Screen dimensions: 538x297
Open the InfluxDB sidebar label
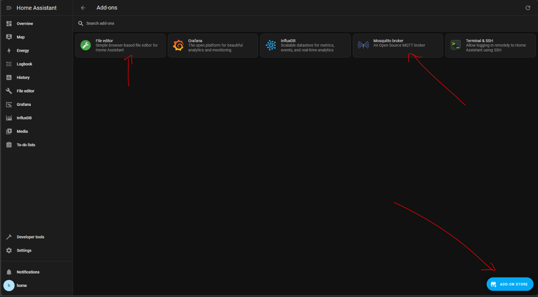pos(24,118)
